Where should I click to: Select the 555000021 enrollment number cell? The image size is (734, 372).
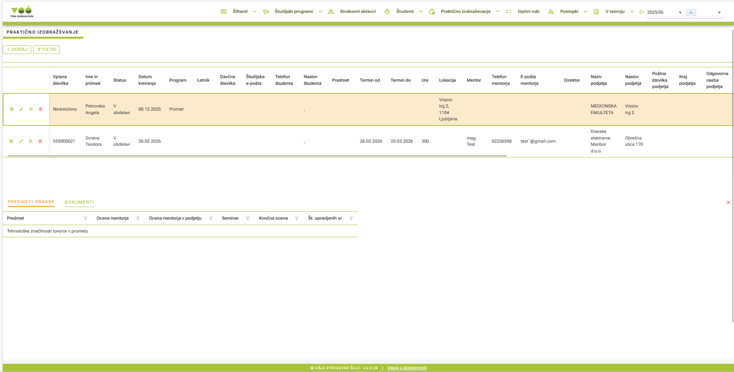(64, 142)
